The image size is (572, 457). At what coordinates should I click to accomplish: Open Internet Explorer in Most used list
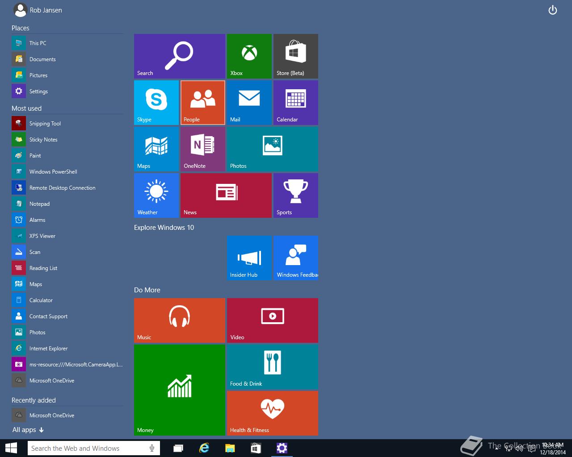[x=67, y=349]
